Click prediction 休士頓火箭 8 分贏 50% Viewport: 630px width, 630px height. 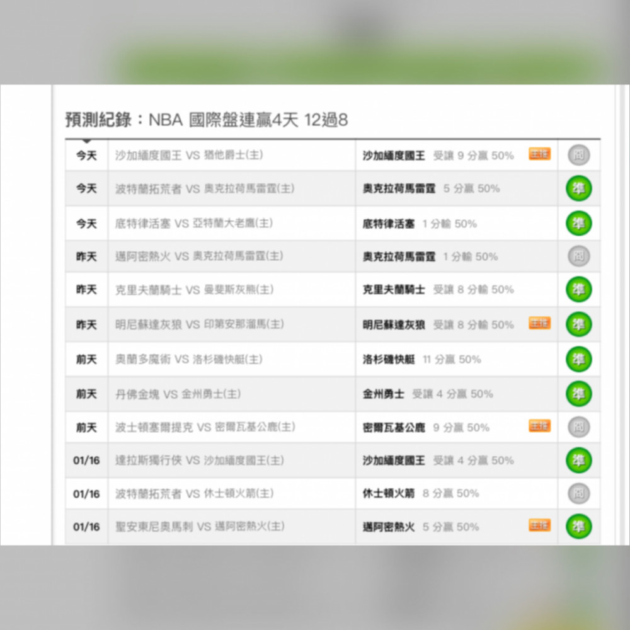click(421, 493)
